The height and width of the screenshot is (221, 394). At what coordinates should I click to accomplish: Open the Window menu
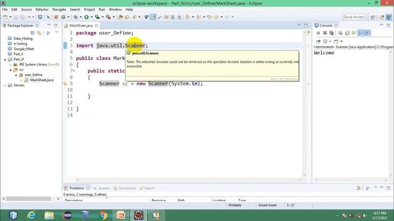(x=115, y=10)
